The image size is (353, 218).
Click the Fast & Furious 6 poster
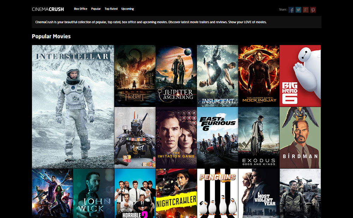(x=217, y=137)
